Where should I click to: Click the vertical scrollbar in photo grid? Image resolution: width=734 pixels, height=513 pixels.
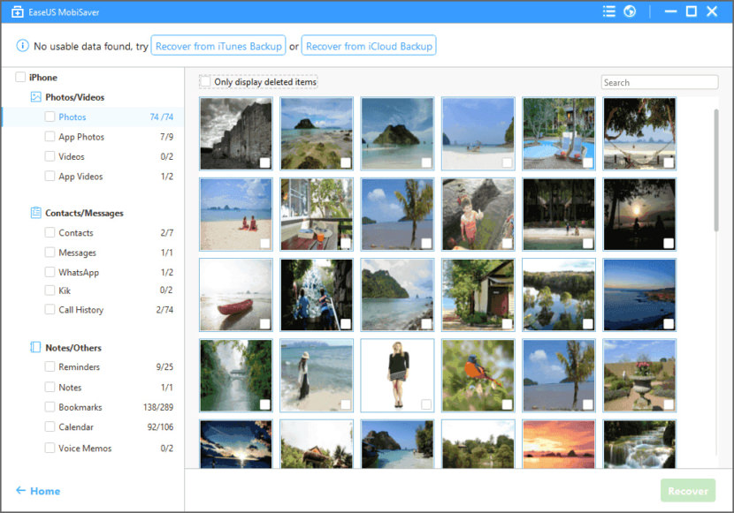tap(715, 168)
